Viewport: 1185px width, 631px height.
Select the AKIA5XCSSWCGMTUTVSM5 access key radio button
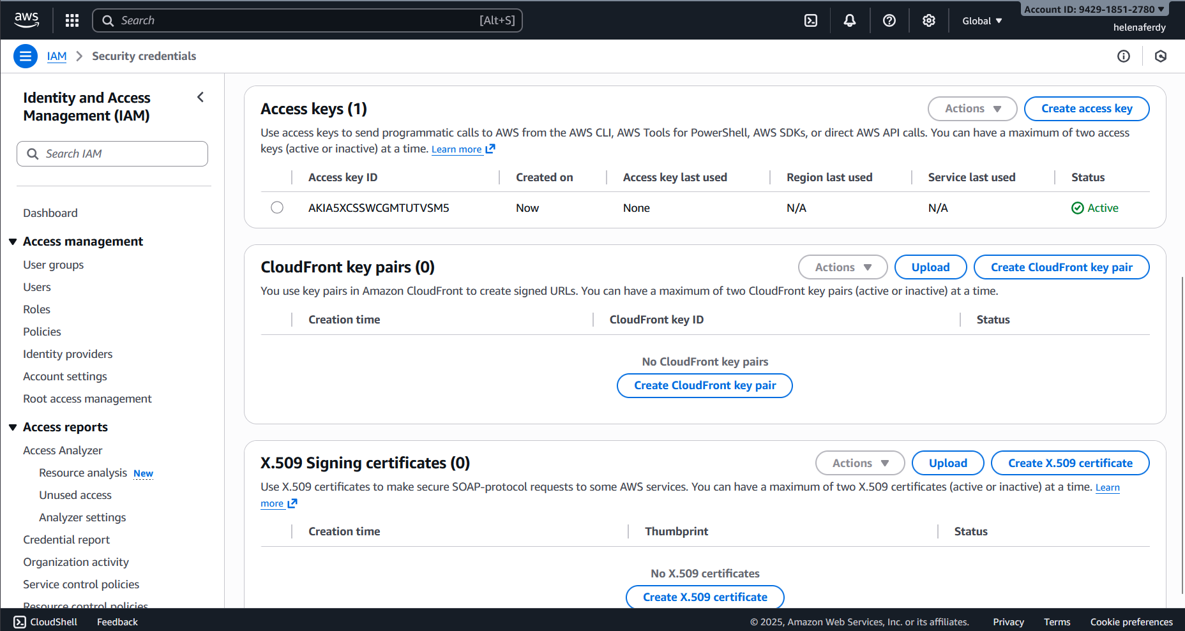pos(277,207)
